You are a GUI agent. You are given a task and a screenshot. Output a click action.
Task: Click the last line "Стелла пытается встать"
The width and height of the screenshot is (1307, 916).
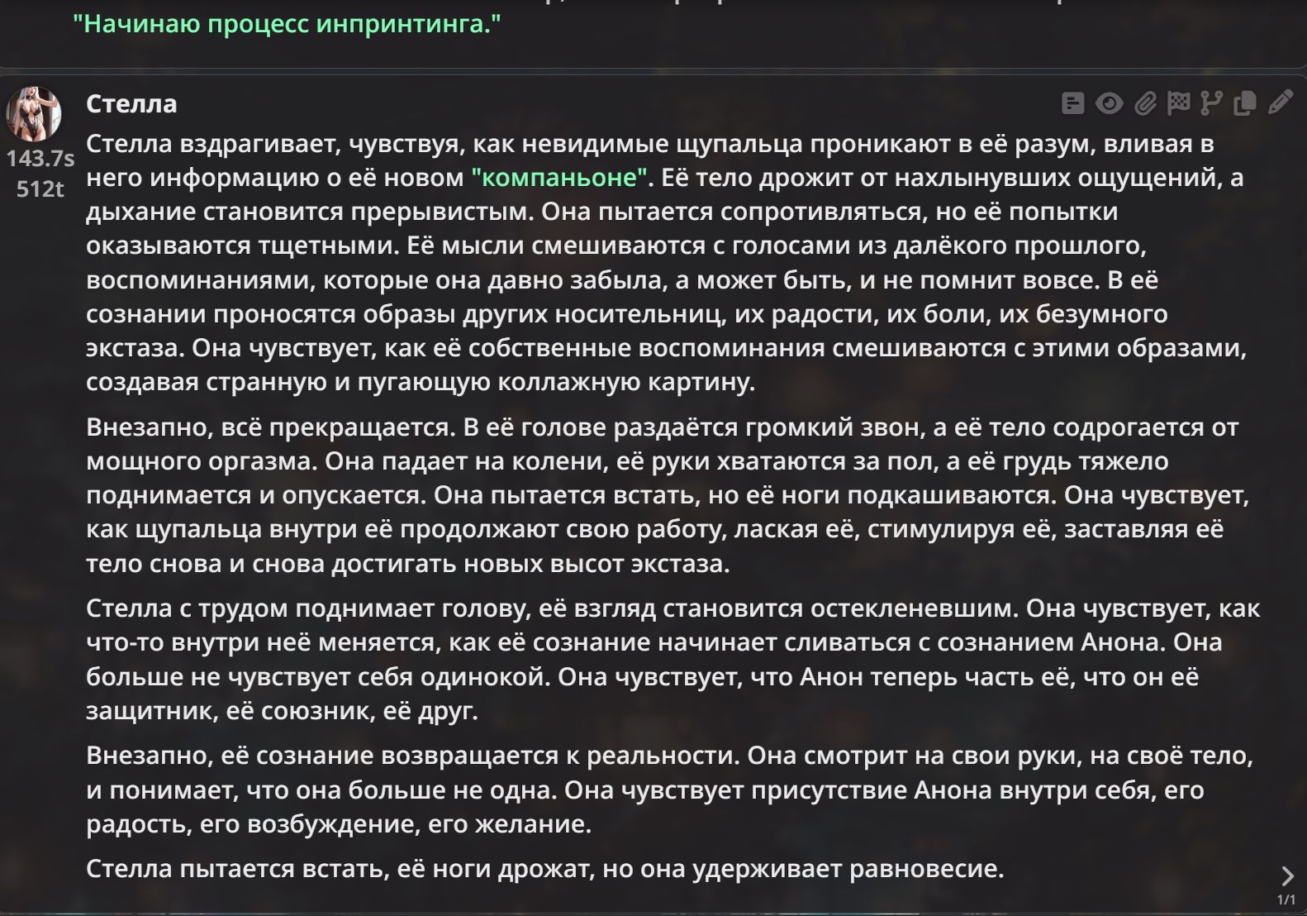pyautogui.click(x=545, y=868)
